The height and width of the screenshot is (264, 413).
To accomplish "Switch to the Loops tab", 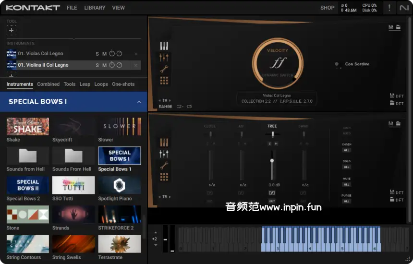I will pos(101,84).
